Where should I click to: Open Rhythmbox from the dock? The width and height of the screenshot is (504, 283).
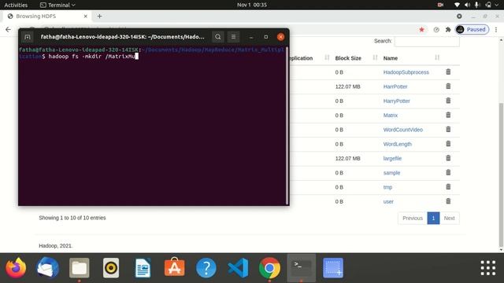111,268
